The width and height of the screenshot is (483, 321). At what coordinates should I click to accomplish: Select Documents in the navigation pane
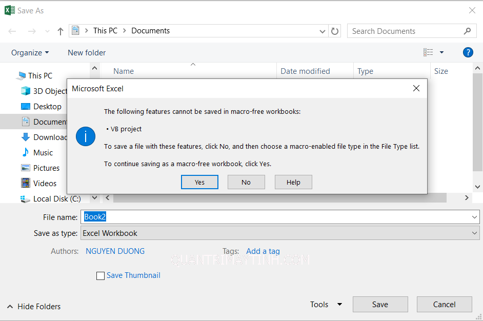point(33,122)
